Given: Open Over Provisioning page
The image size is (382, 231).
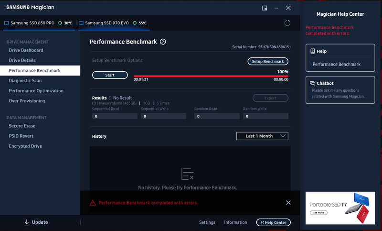Looking at the screenshot, I should pyautogui.click(x=27, y=101).
